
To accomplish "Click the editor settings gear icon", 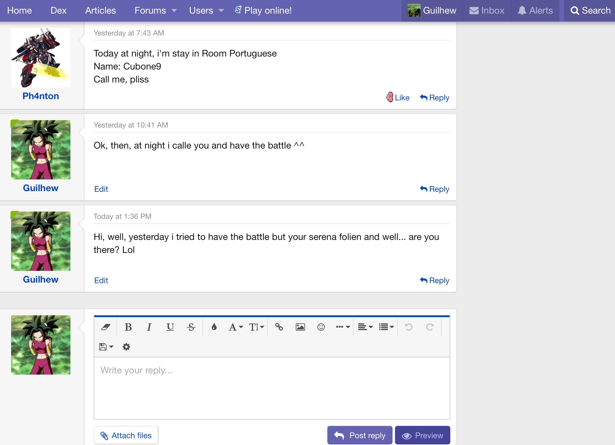I will coord(126,347).
